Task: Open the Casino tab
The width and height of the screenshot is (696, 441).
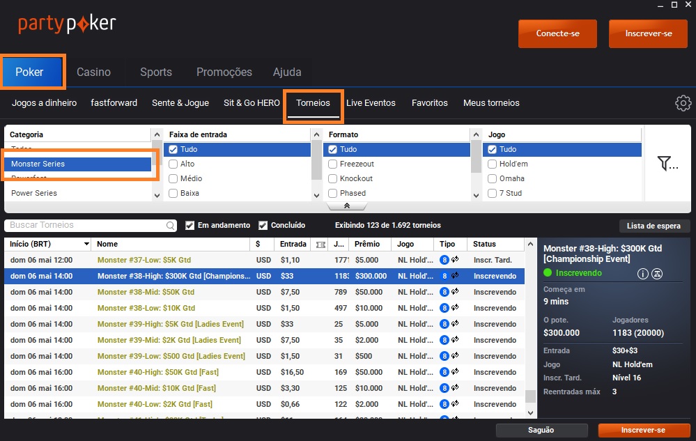Action: 93,72
